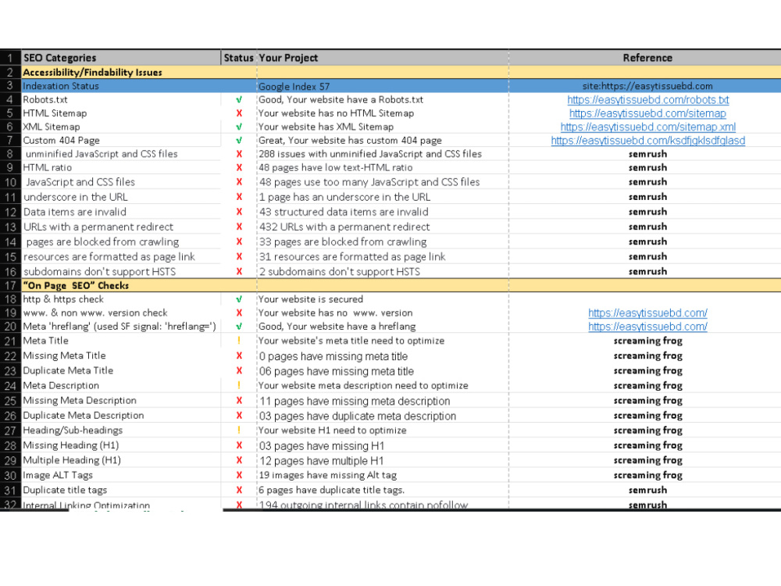The width and height of the screenshot is (781, 586).
Task: Select the 'Status' header cell
Action: [x=238, y=58]
